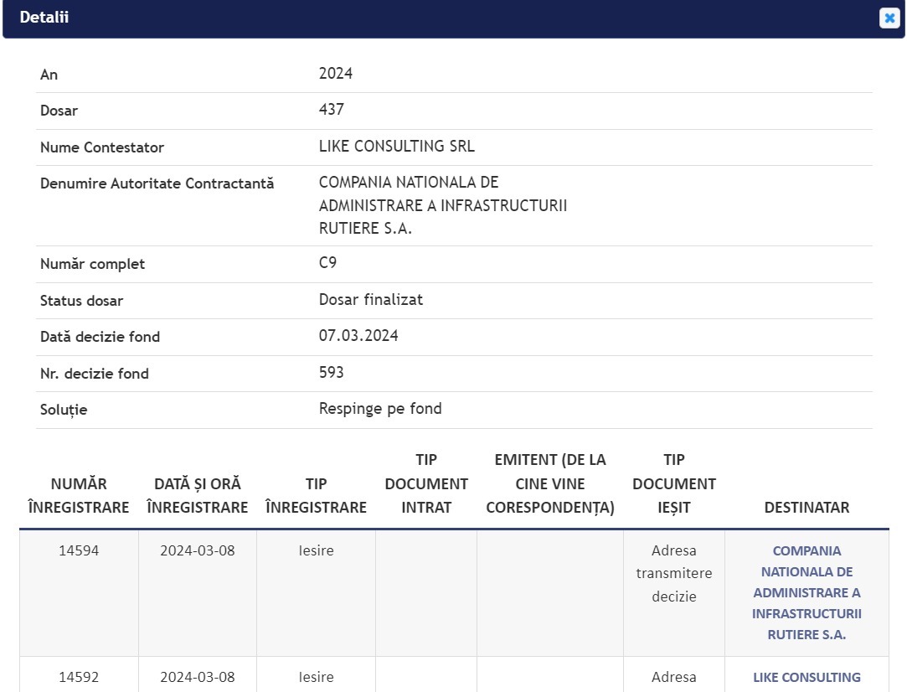Select contestator name LIKE CONSULTING SRL

click(396, 146)
